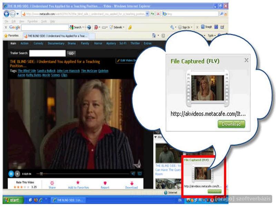Move the video progress slider handle
This screenshot has height=207, width=276.
pos(41,174)
